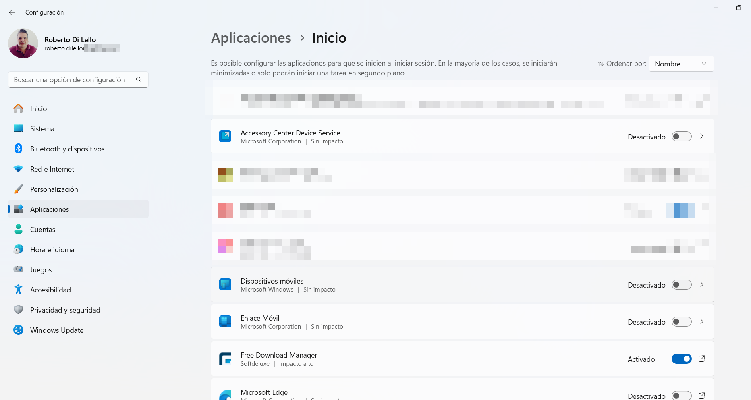Expand Dispositivos móviles details chevron
Image resolution: width=751 pixels, height=400 pixels.
(x=701, y=285)
